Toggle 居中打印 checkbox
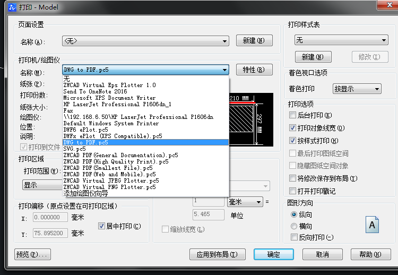Image resolution: width=398 pixels, height=275 pixels. tap(101, 226)
